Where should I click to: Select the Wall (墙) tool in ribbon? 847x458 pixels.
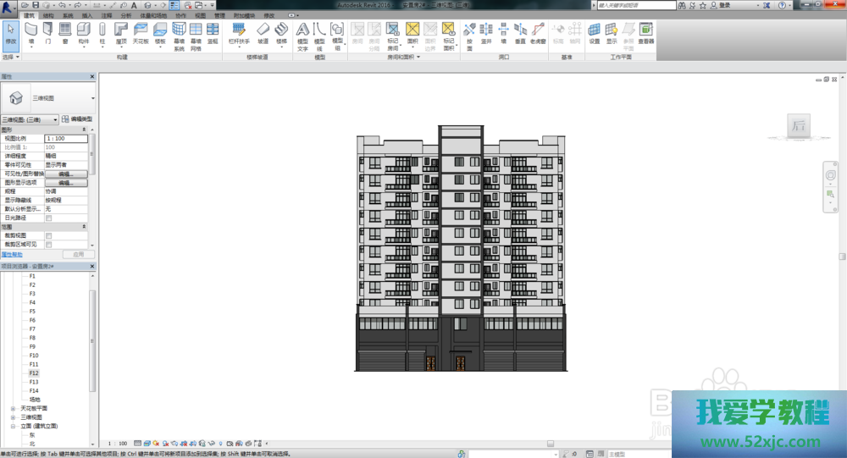pos(31,32)
